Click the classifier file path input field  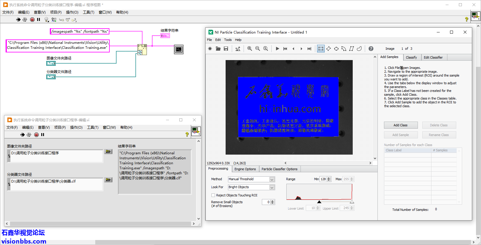[56, 184]
